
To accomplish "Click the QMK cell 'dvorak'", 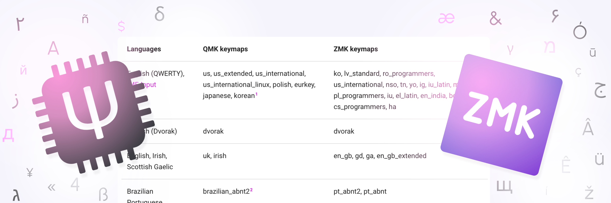I will tap(213, 131).
